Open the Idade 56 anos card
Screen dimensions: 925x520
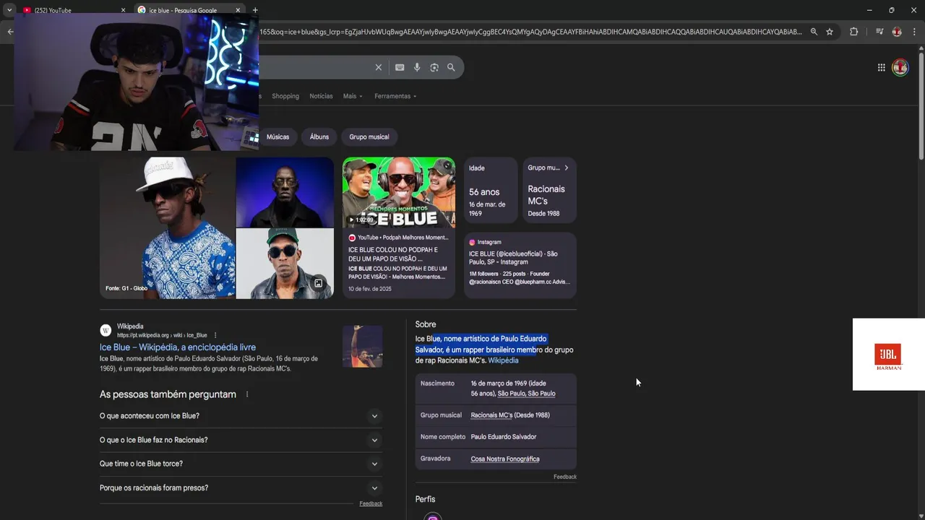pos(491,190)
